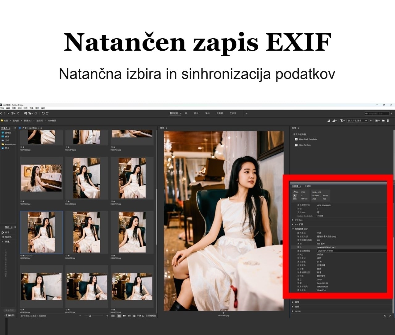The height and width of the screenshot is (335, 395).
Task: Switch to the 输出 workspace
Action: click(207, 113)
